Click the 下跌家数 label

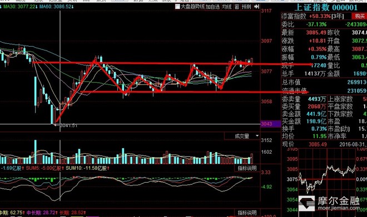[340, 114]
